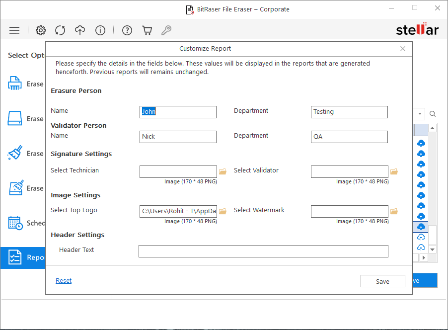The height and width of the screenshot is (330, 448).
Task: Click the refresh arrows toolbar icon
Action: pos(60,30)
